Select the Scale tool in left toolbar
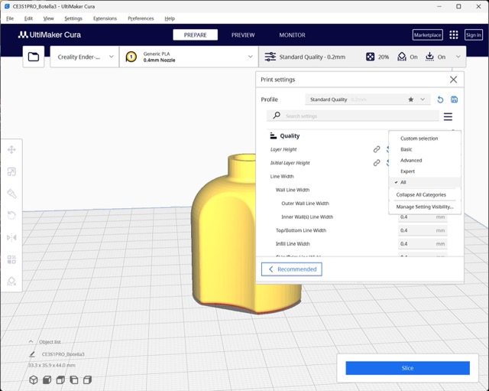 [11, 171]
